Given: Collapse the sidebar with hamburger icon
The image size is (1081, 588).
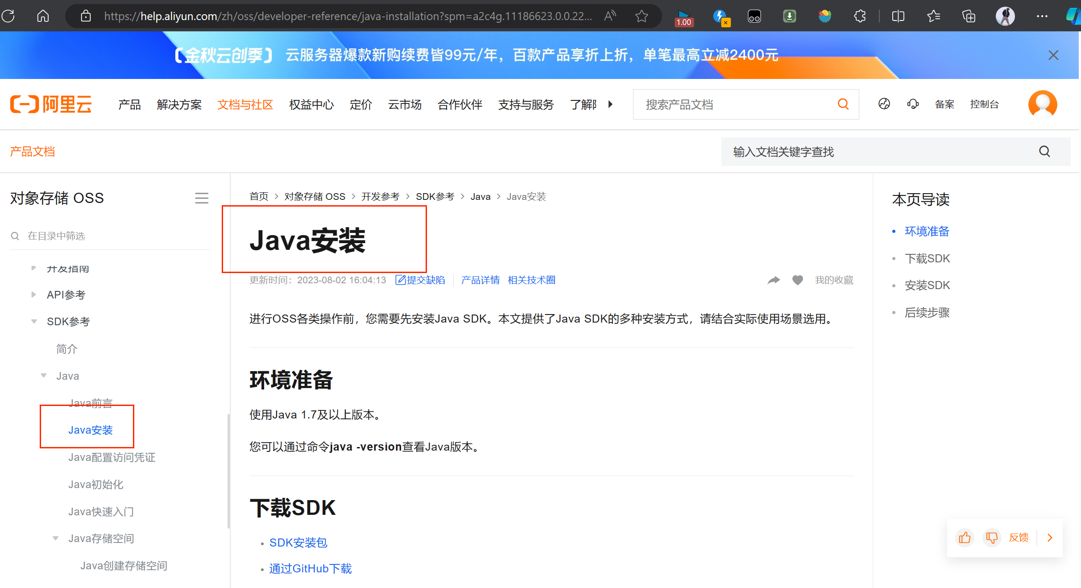Looking at the screenshot, I should [x=202, y=198].
